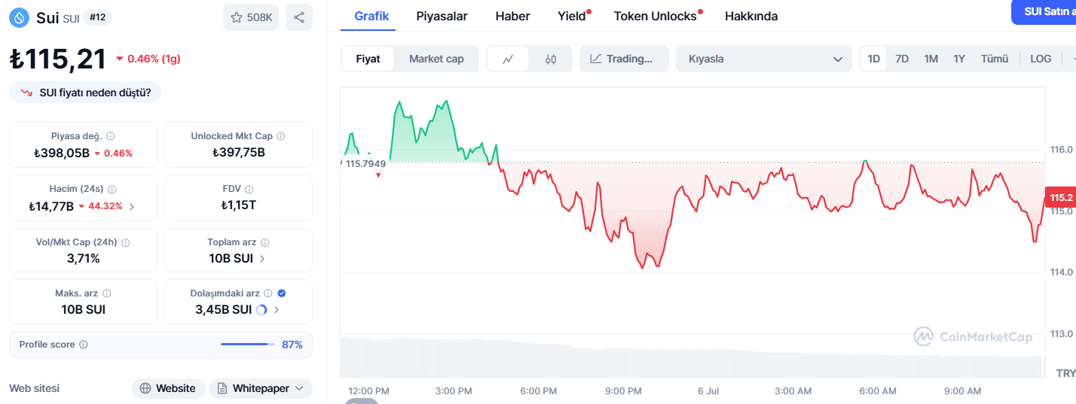Image resolution: width=1076 pixels, height=404 pixels.
Task: Click the globe icon on Website button
Action: (146, 388)
